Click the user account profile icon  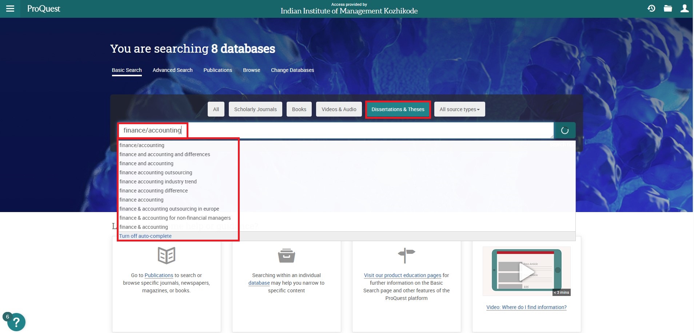pos(684,8)
